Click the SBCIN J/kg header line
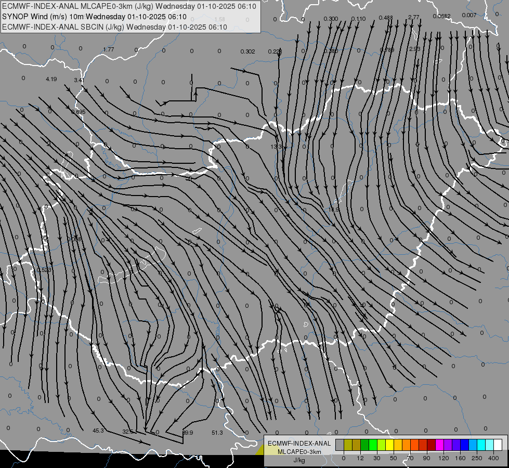This screenshot has height=468, width=509. coord(114,27)
